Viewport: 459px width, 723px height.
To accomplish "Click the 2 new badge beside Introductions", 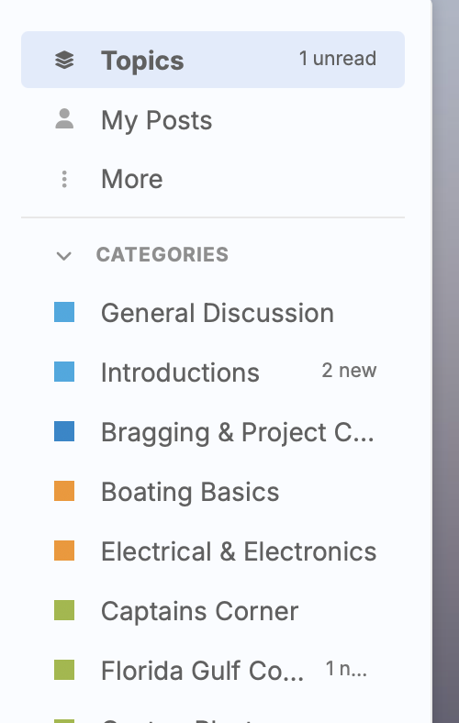I will pyautogui.click(x=349, y=371).
